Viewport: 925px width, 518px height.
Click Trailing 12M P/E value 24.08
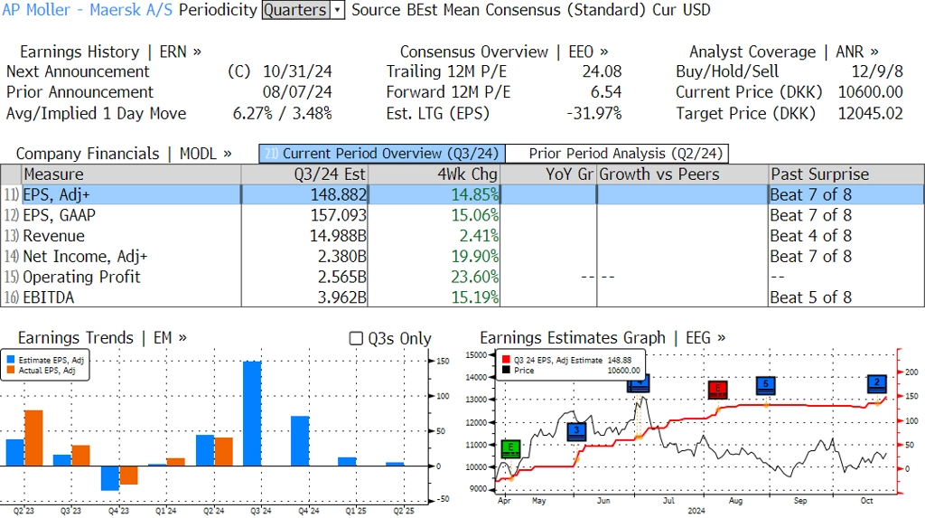(x=603, y=71)
